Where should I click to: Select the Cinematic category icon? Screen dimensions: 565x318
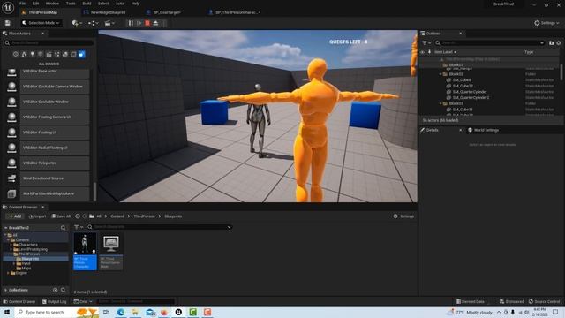[49, 54]
